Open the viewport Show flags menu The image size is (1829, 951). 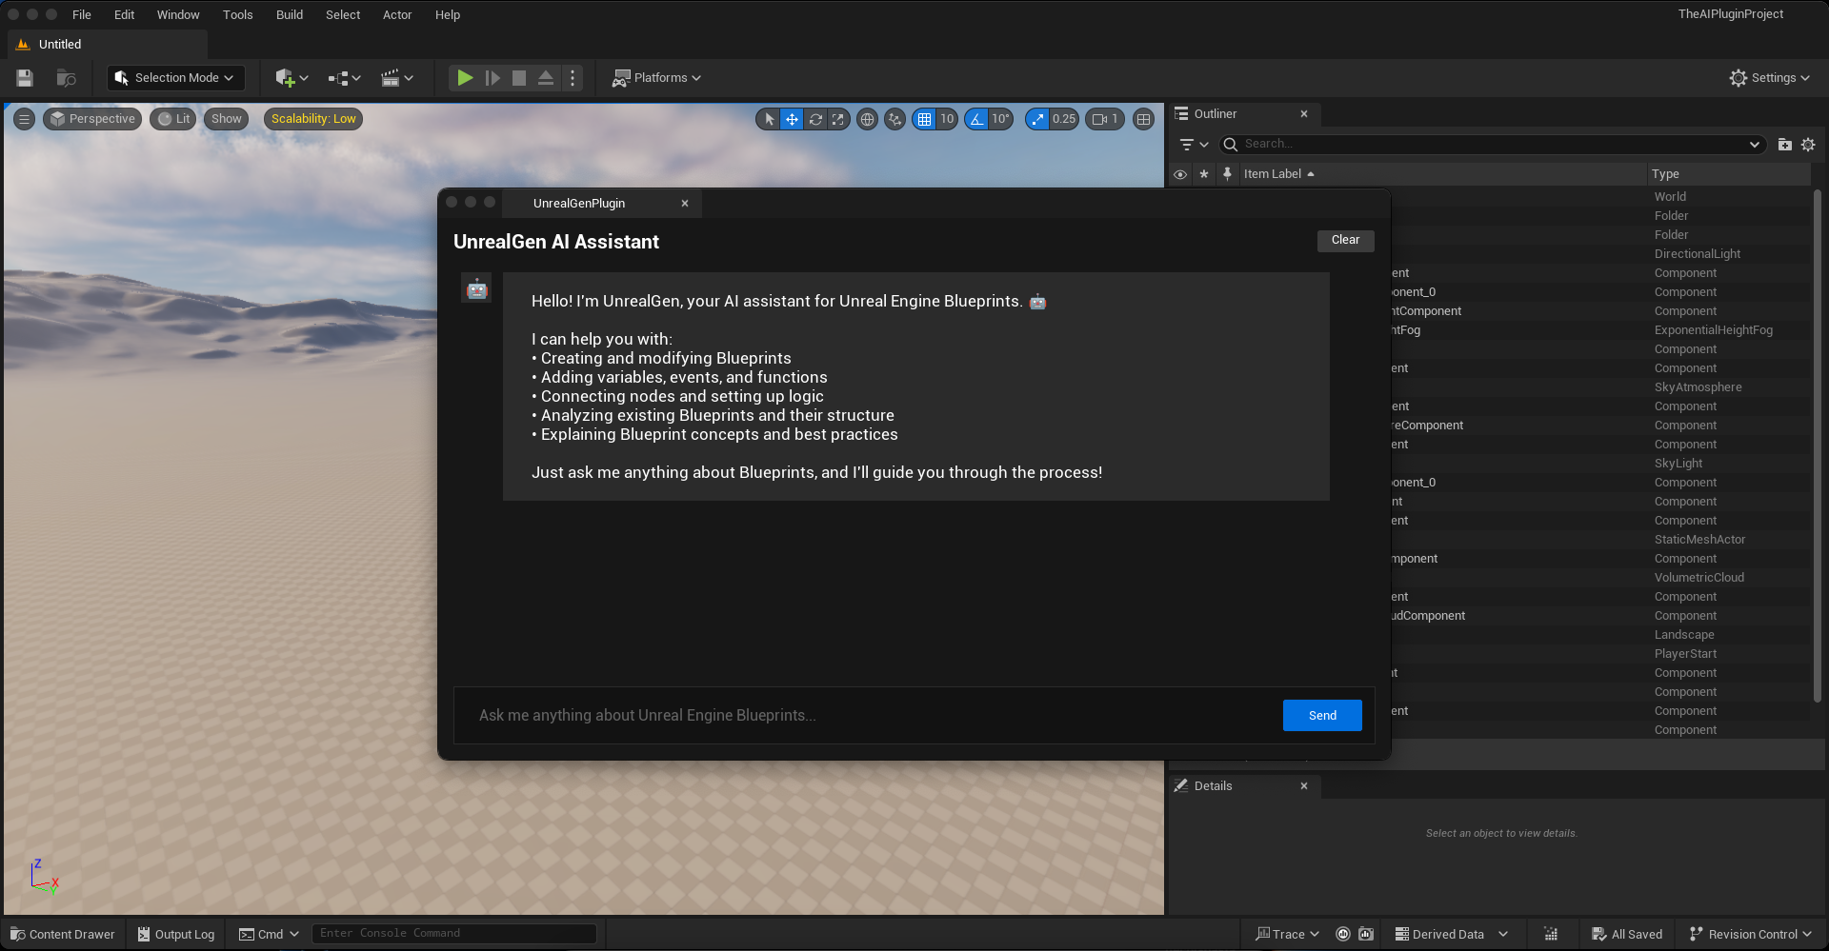[x=227, y=119]
